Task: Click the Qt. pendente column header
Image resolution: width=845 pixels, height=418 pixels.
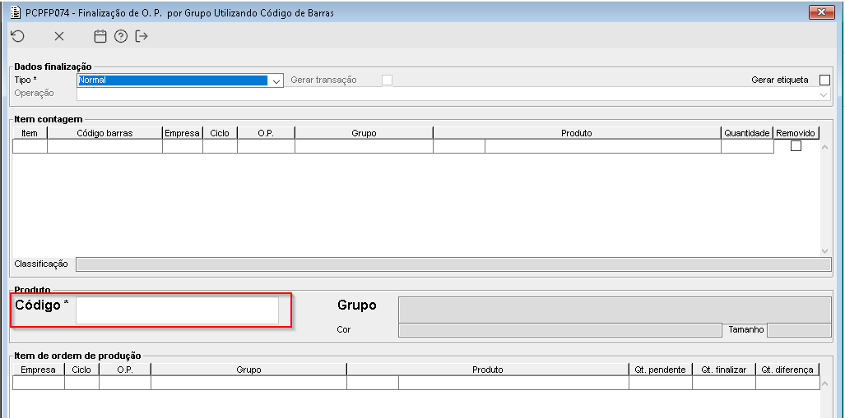Action: coord(660,370)
